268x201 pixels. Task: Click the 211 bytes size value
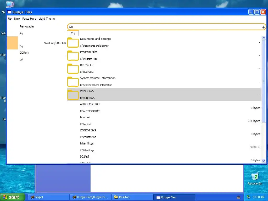click(x=254, y=121)
